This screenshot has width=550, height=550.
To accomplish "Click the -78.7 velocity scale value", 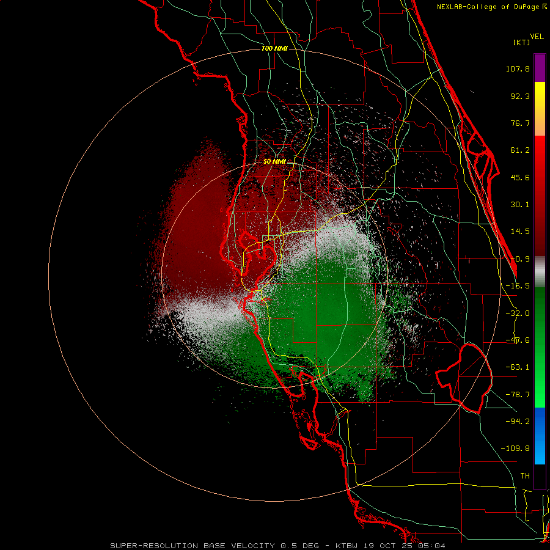I will pos(518,395).
